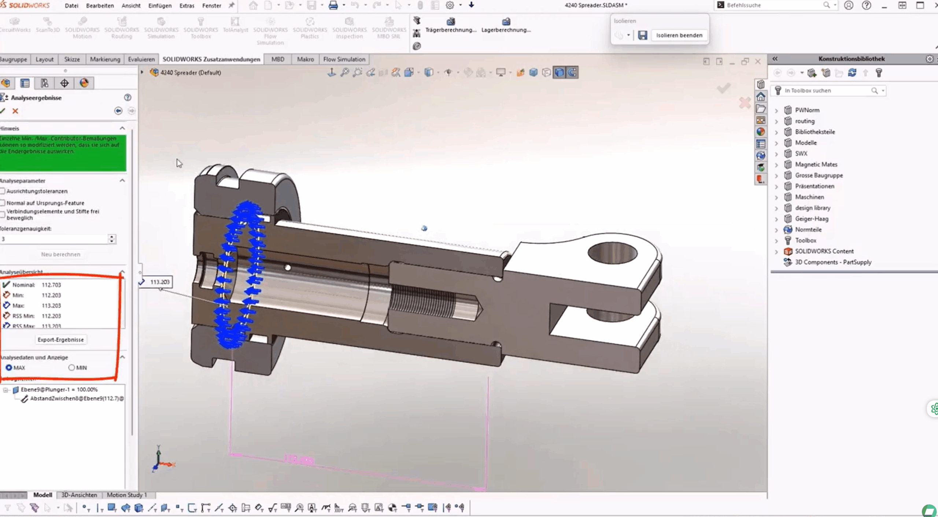Click Isolieren beenden to exit isolation

click(679, 35)
